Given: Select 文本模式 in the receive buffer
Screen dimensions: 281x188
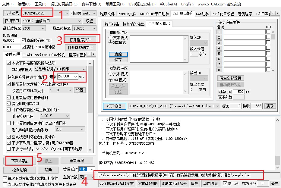Looking at the screenshot, I should [x=111, y=38].
